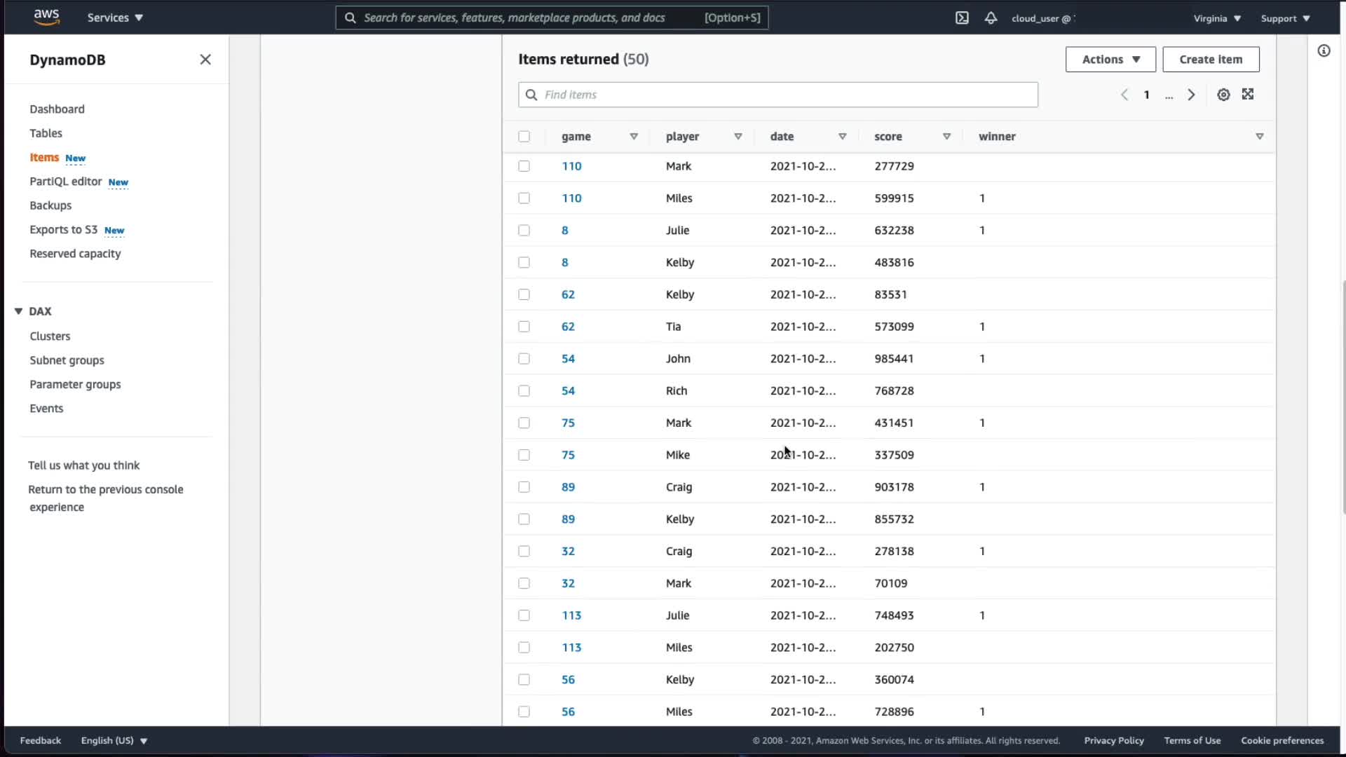Go to next page of items
This screenshot has width=1346, height=757.
pos(1191,95)
